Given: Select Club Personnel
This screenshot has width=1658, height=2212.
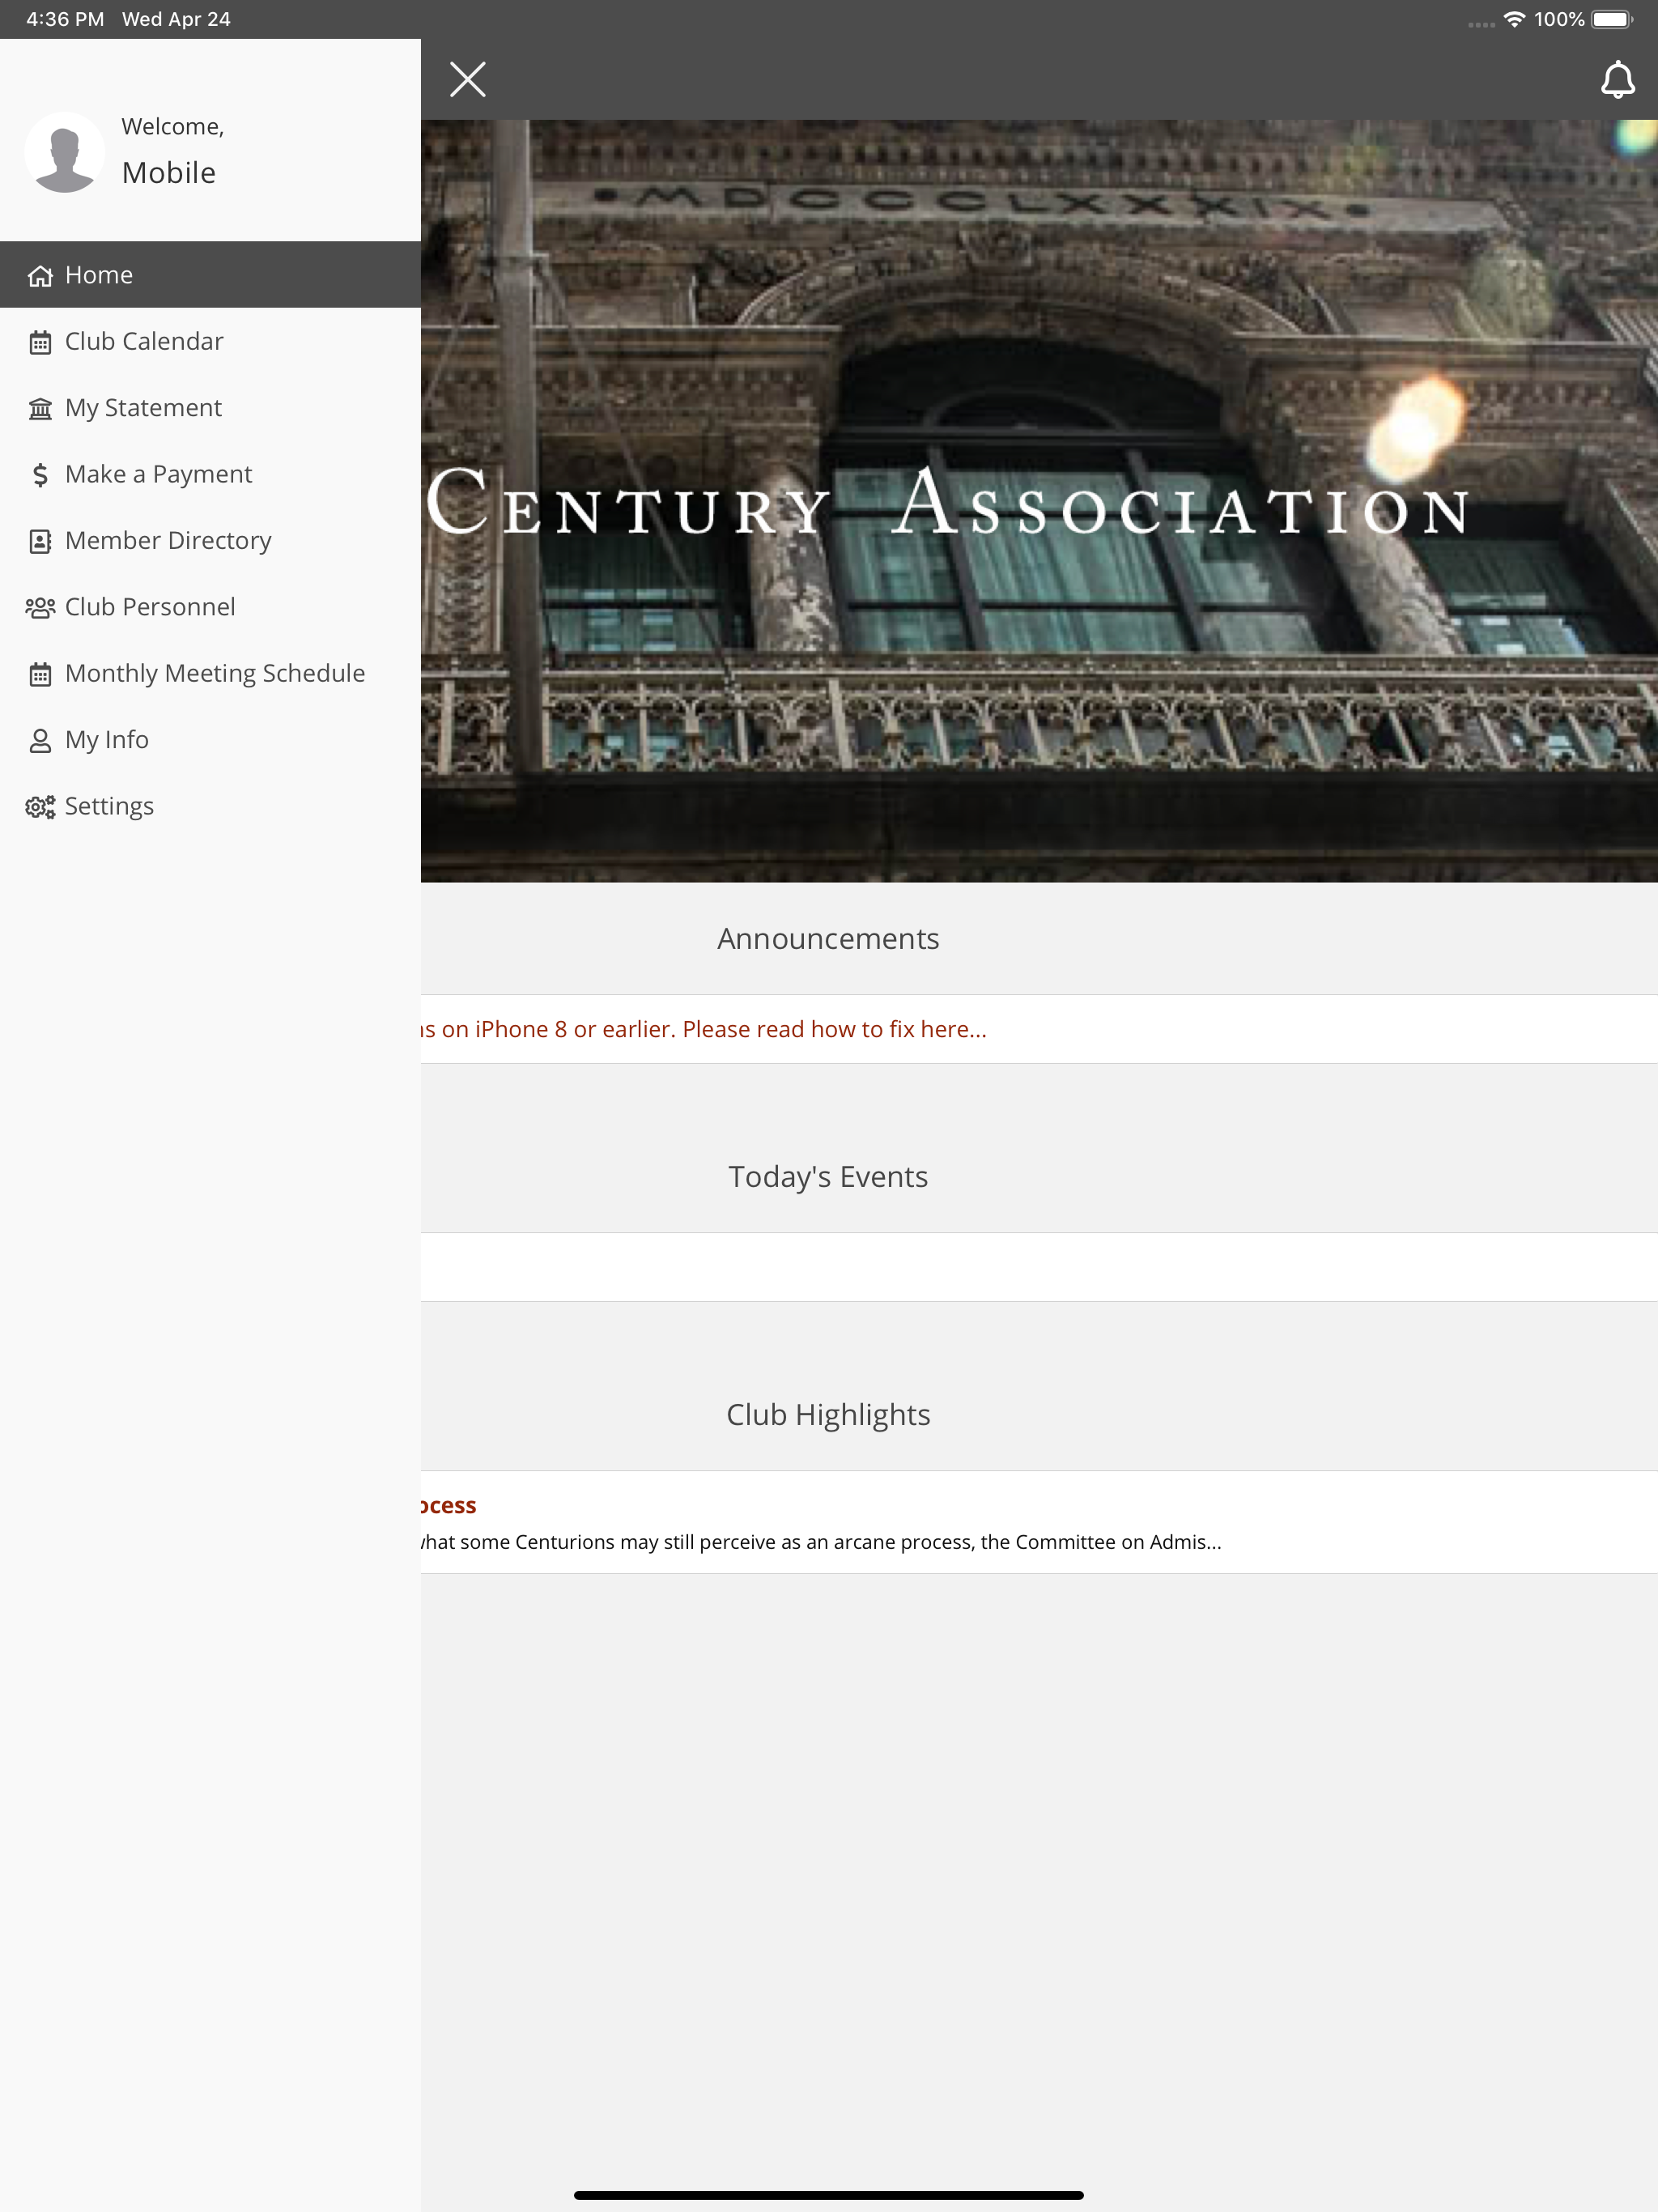Looking at the screenshot, I should (x=210, y=607).
